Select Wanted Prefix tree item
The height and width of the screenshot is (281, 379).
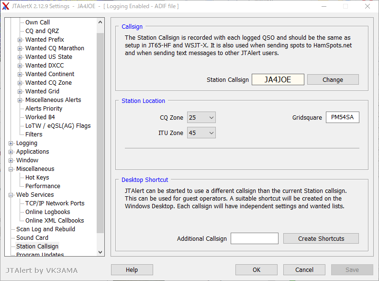coord(45,39)
